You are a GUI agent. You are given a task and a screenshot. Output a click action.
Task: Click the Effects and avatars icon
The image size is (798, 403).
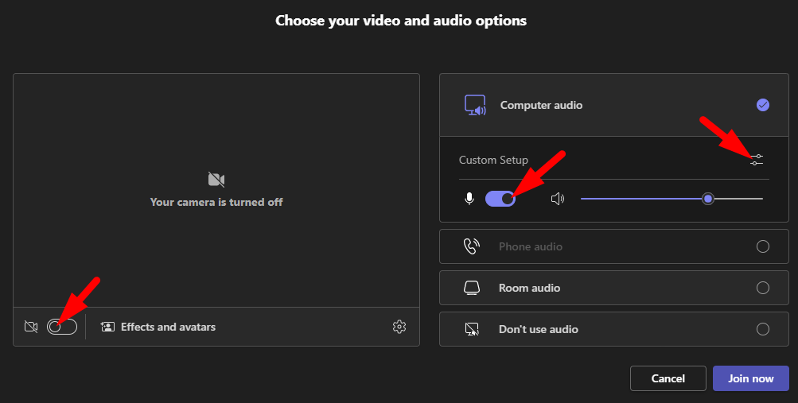107,327
